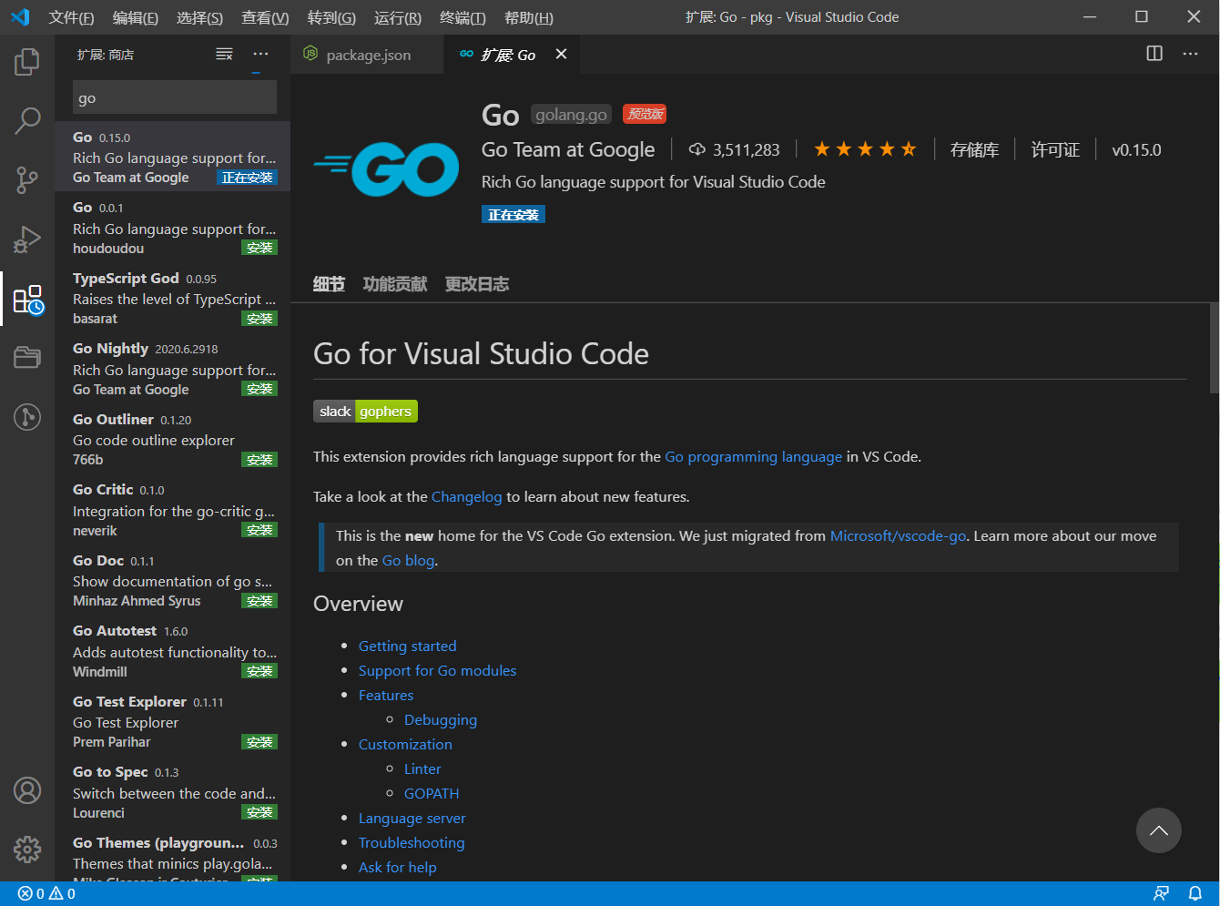Install the TypeScript God extension
The image size is (1220, 906).
(x=259, y=319)
